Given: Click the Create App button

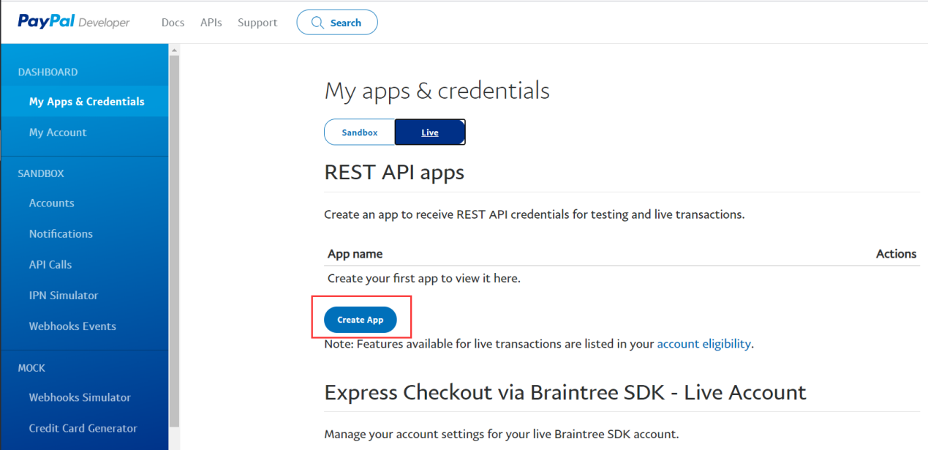Looking at the screenshot, I should click(x=361, y=320).
